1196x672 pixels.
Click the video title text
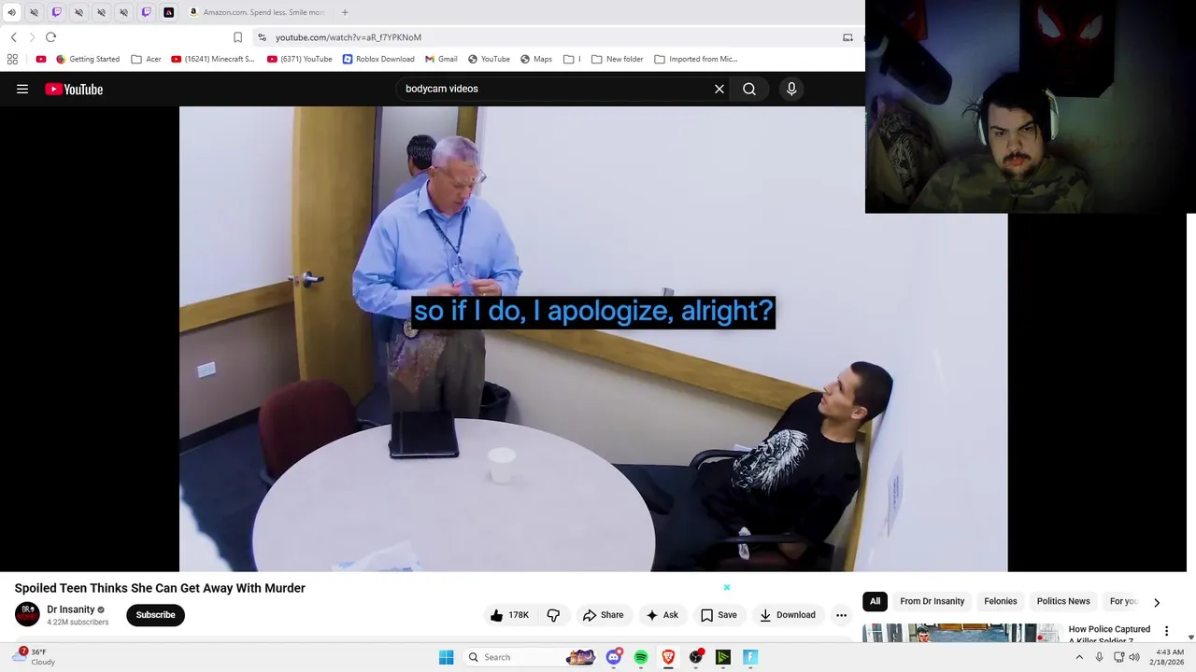pos(160,588)
